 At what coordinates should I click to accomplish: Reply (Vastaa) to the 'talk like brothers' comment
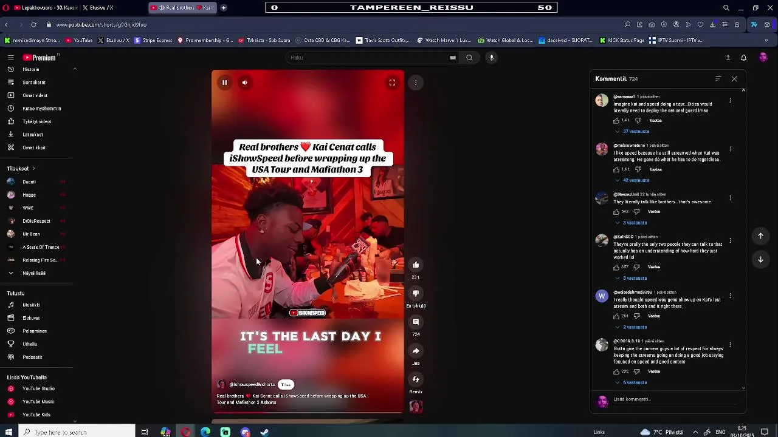[x=654, y=212]
